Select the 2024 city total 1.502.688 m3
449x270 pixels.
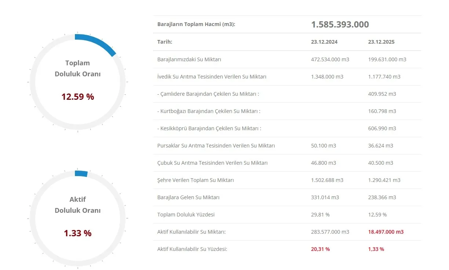click(327, 180)
